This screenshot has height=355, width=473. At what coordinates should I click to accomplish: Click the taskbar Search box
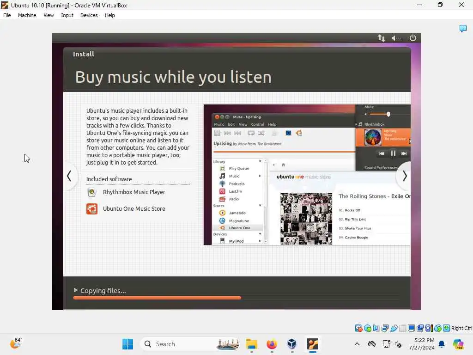(190, 344)
